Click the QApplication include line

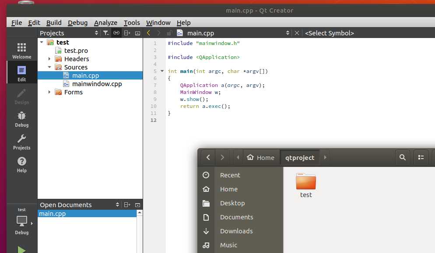pos(203,57)
